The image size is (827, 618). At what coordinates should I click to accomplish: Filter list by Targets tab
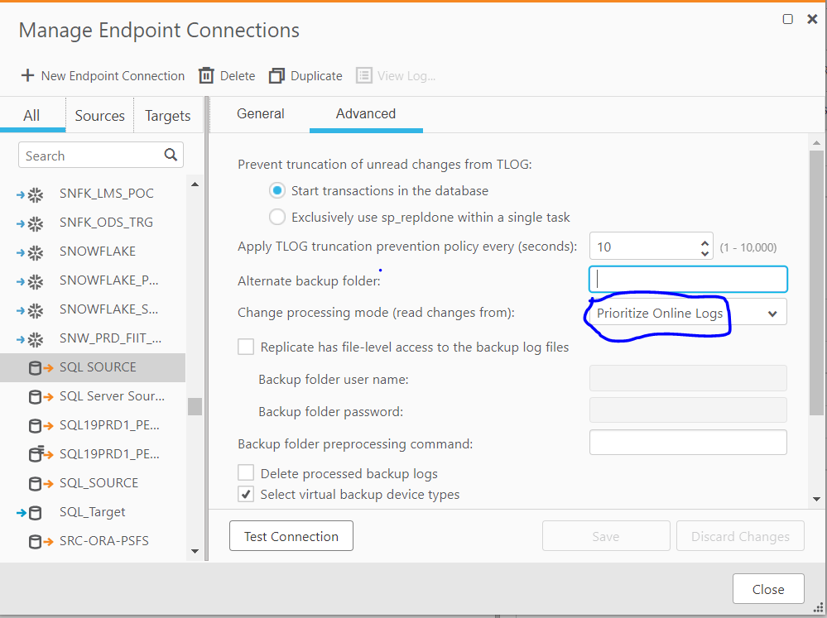[168, 116]
